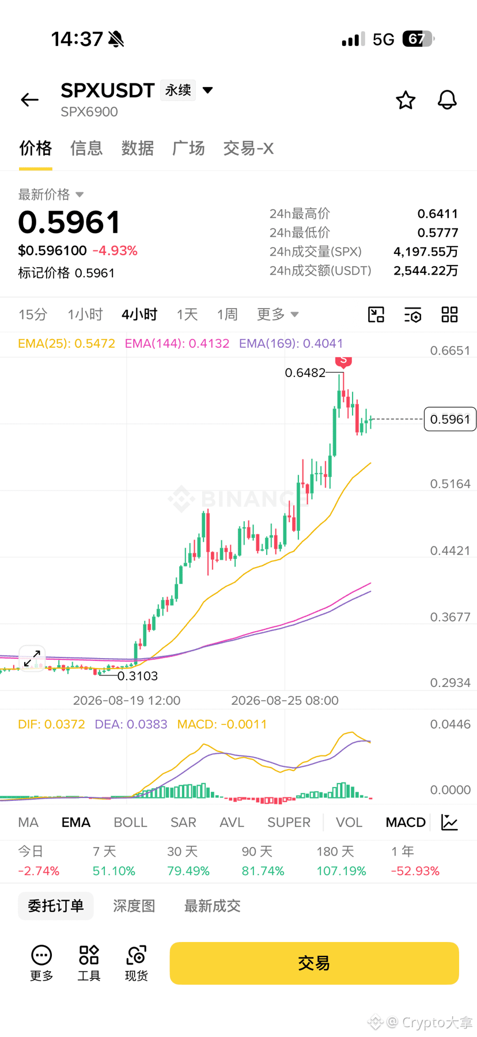Image resolution: width=477 pixels, height=1037 pixels.
Task: Tap the 0.5961 current price tag
Action: (450, 419)
